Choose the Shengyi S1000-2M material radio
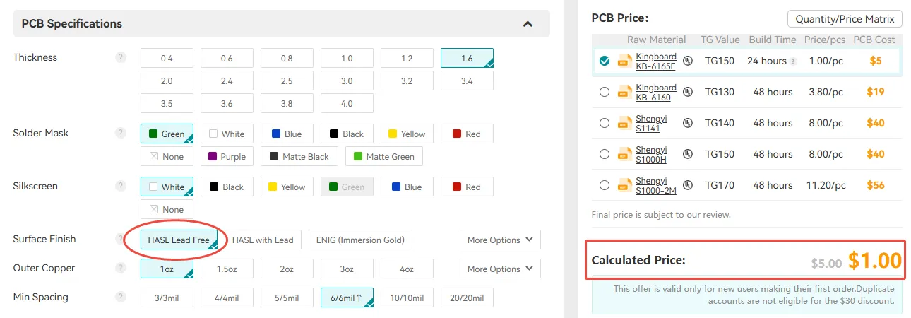Screen dimensions: 911x318 point(604,185)
